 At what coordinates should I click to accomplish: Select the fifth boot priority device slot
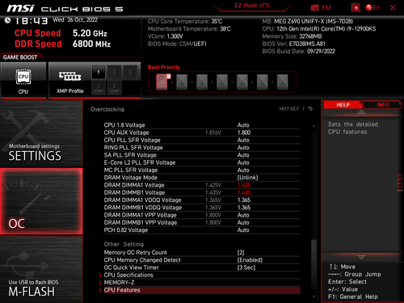(242, 82)
